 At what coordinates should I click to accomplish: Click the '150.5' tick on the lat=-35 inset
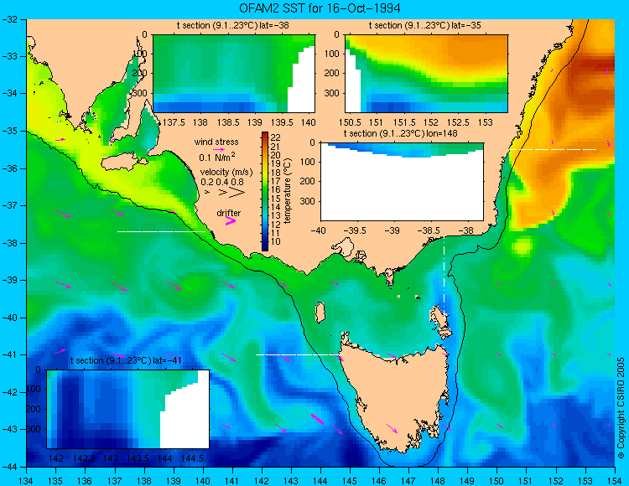click(x=351, y=122)
